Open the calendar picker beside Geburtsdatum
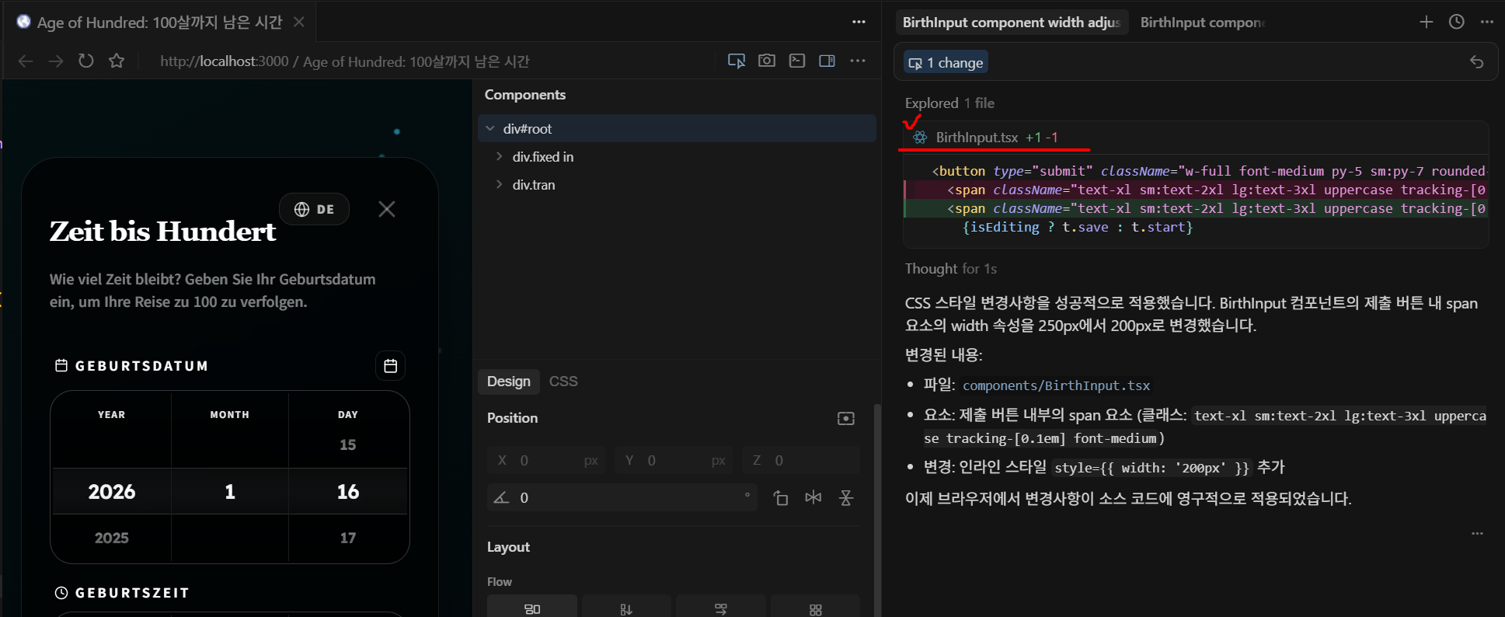This screenshot has height=617, width=1505. 391,365
